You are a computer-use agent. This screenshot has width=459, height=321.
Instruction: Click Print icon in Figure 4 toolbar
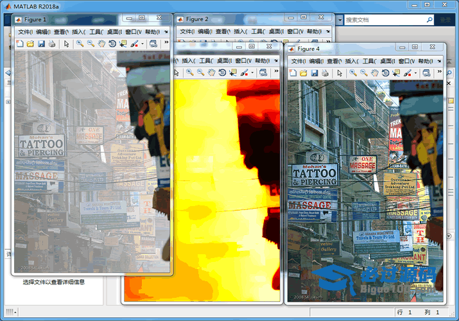click(x=325, y=73)
